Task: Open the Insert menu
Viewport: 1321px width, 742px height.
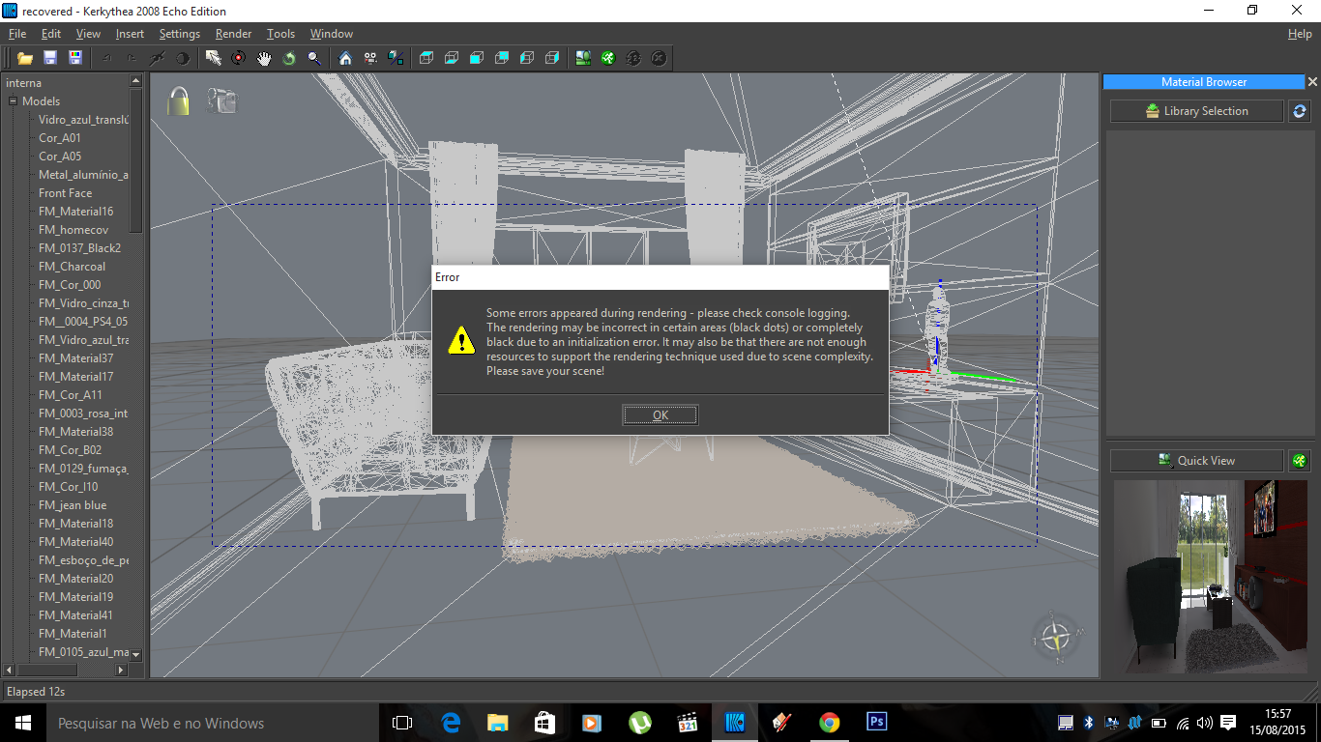Action: click(130, 34)
